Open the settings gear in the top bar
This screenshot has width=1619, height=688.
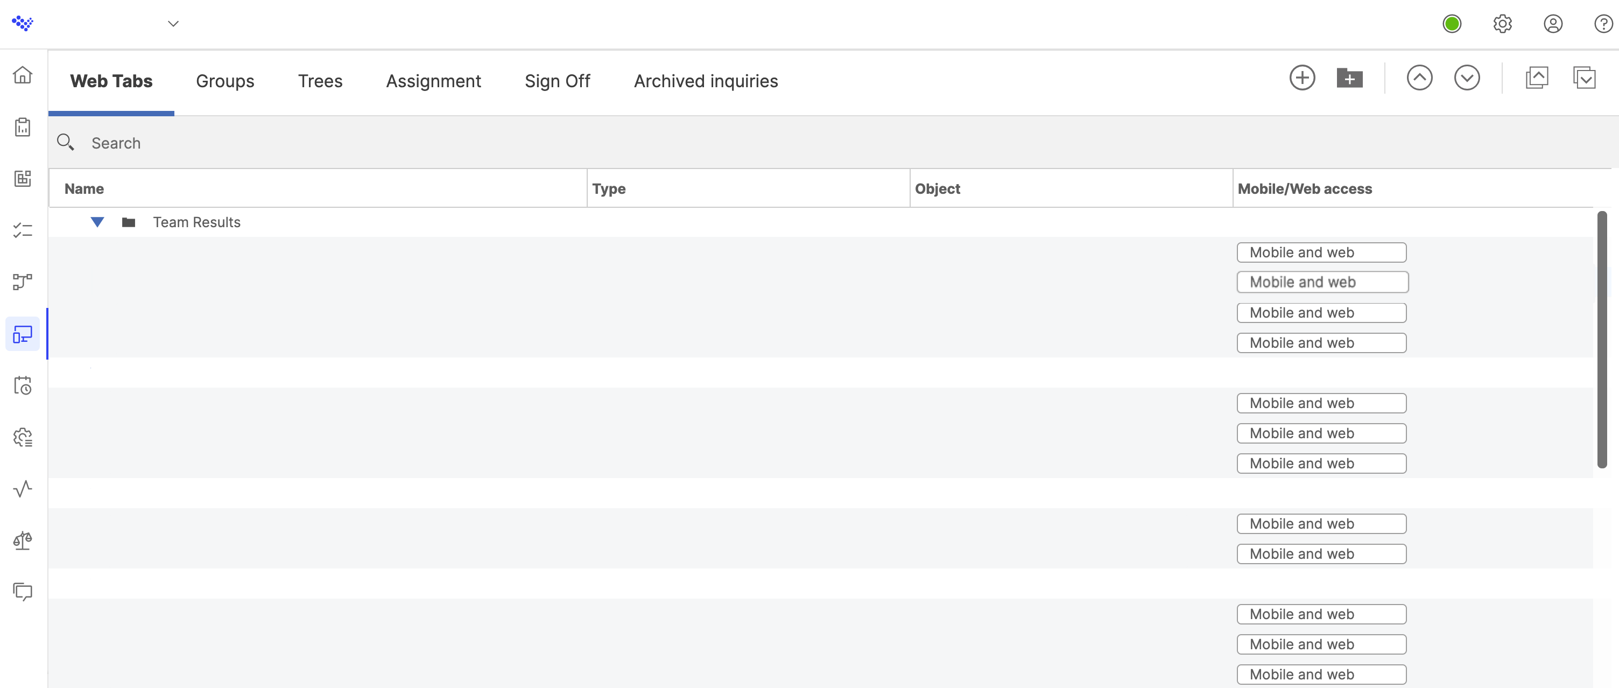1503,24
